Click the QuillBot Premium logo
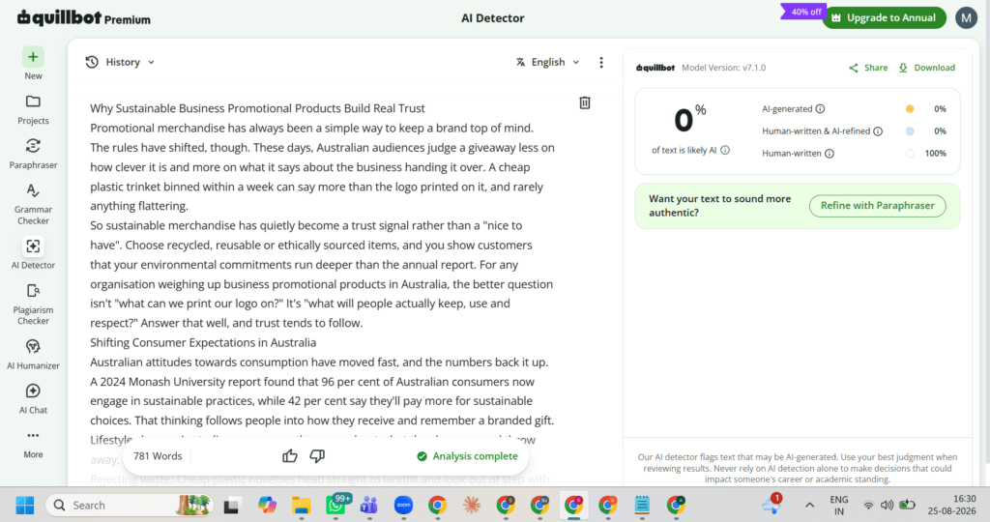The width and height of the screenshot is (990, 522). tap(83, 18)
